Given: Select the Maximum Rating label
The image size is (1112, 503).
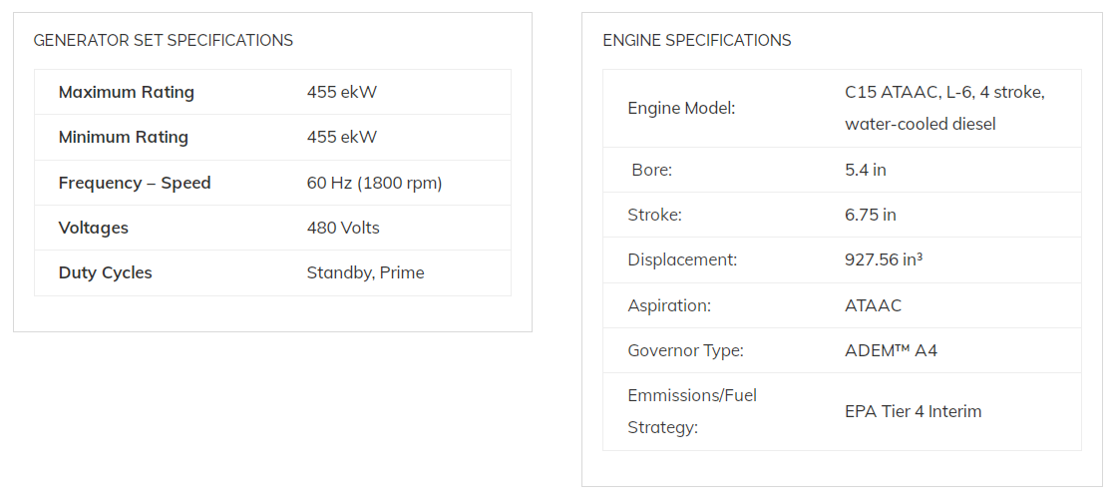Looking at the screenshot, I should click(127, 92).
